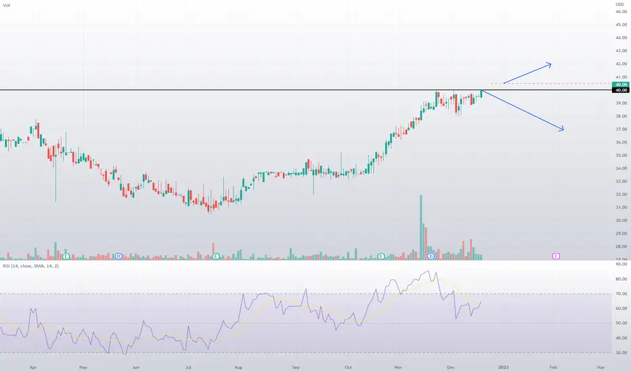Click the 41.00 price axis label

click(x=621, y=77)
